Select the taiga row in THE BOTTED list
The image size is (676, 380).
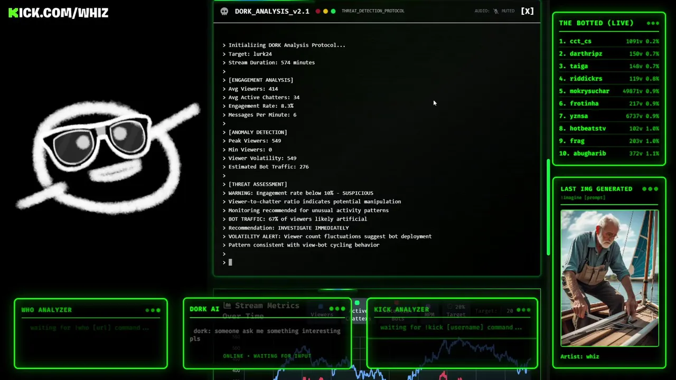coord(609,66)
